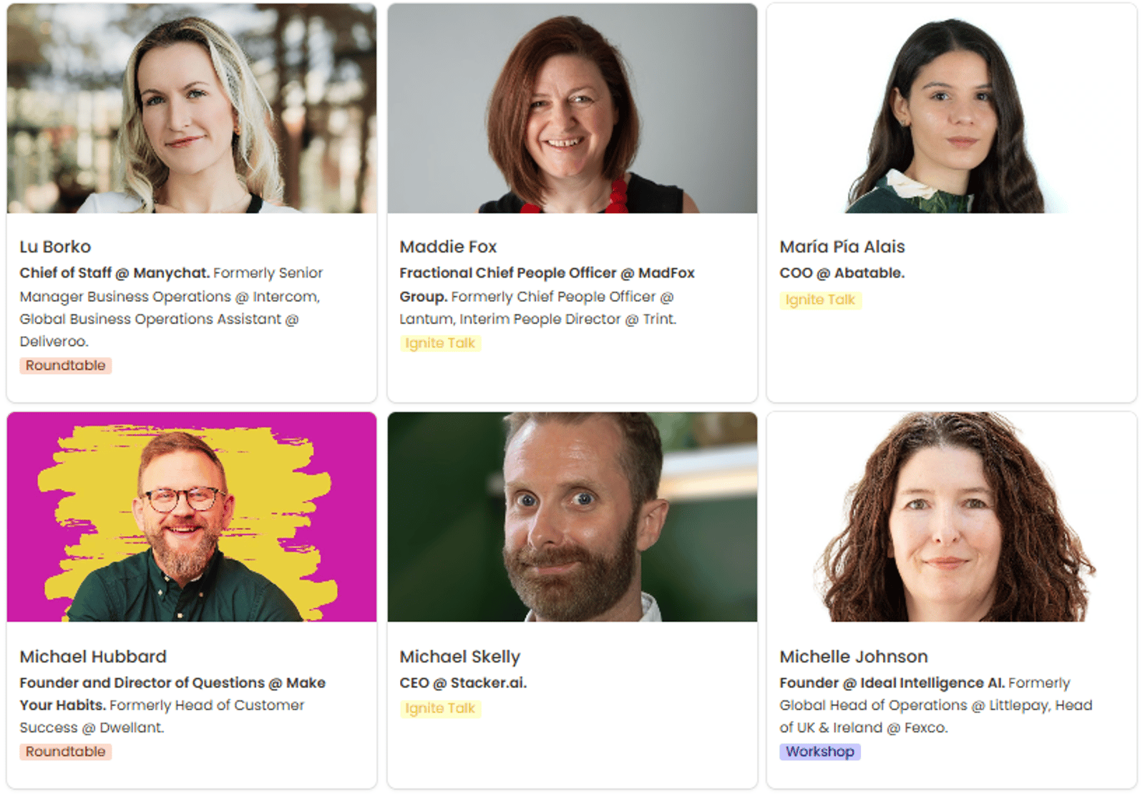
Task: Open Lu Borko's speaker photo
Action: pos(192,109)
